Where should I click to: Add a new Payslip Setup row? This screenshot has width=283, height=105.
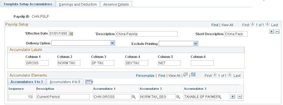point(271,32)
